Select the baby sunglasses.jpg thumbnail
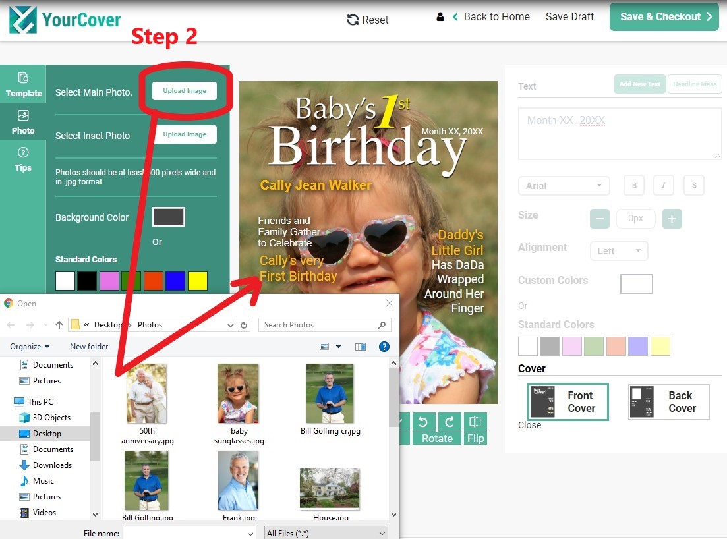This screenshot has height=539, width=727. (238, 393)
